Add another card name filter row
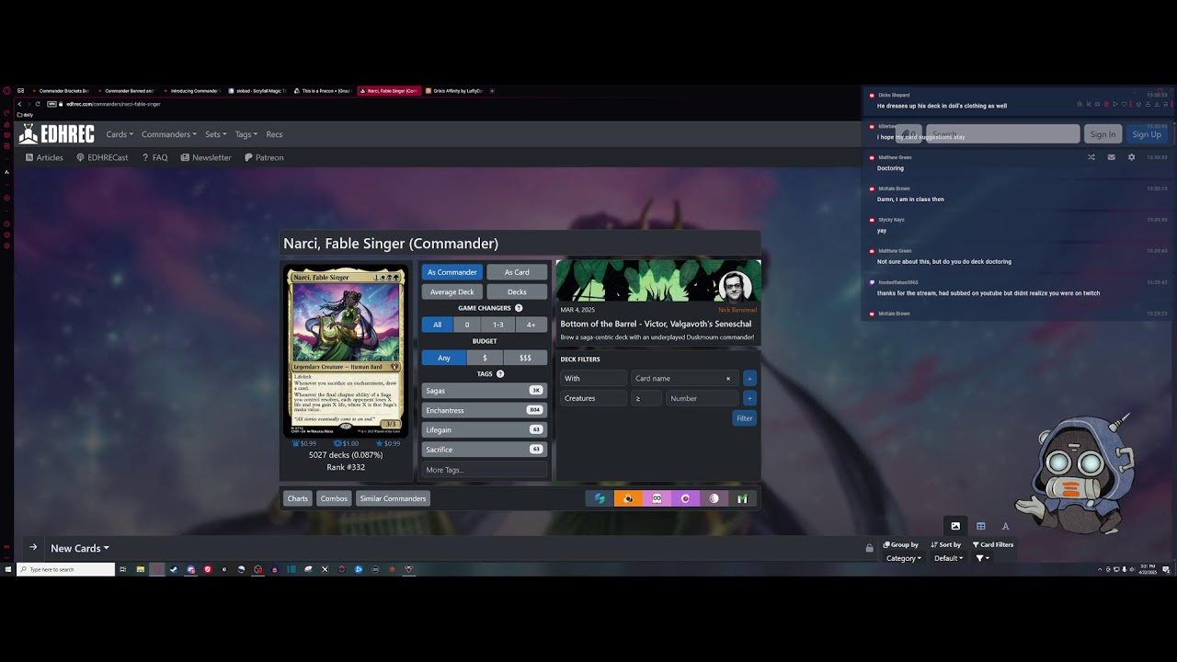This screenshot has height=662, width=1177. pos(749,378)
